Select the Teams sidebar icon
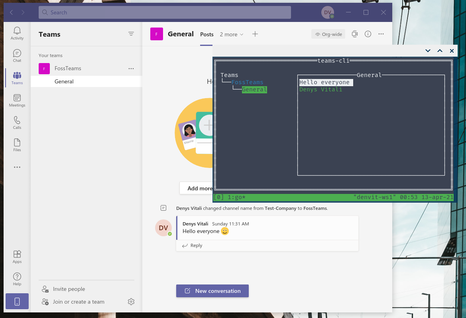The image size is (466, 318). [17, 78]
